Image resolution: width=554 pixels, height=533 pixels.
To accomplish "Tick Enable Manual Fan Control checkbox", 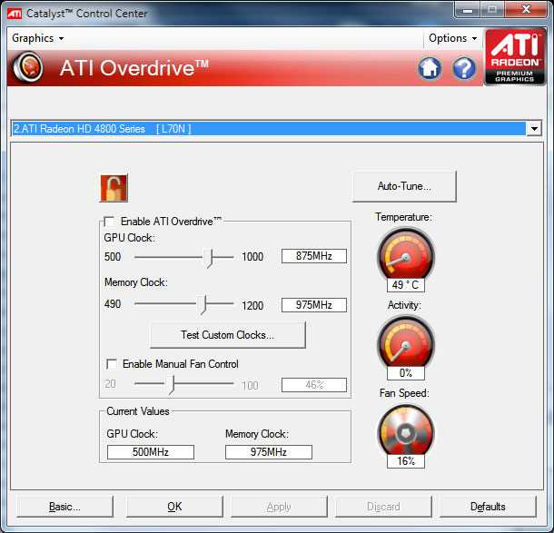I will pos(112,364).
